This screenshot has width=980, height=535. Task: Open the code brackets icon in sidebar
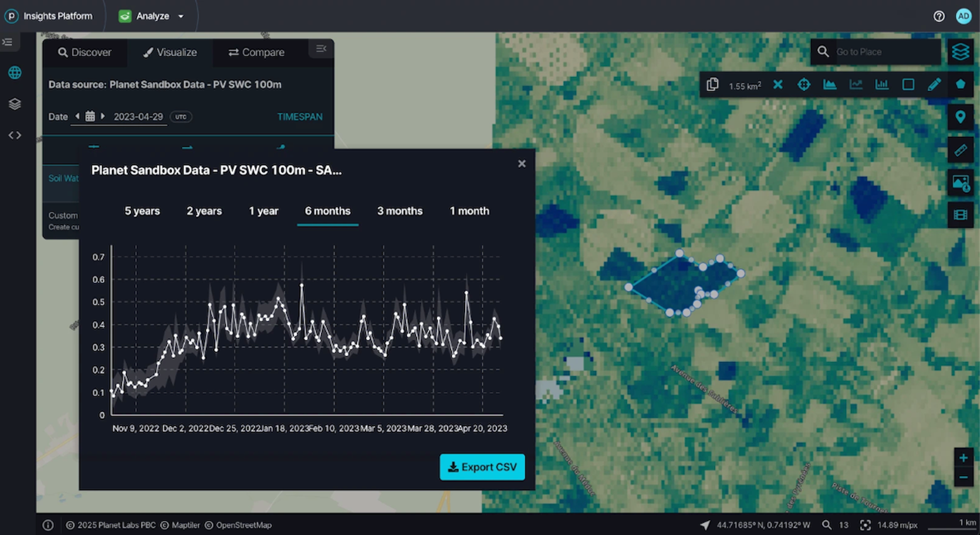tap(15, 135)
